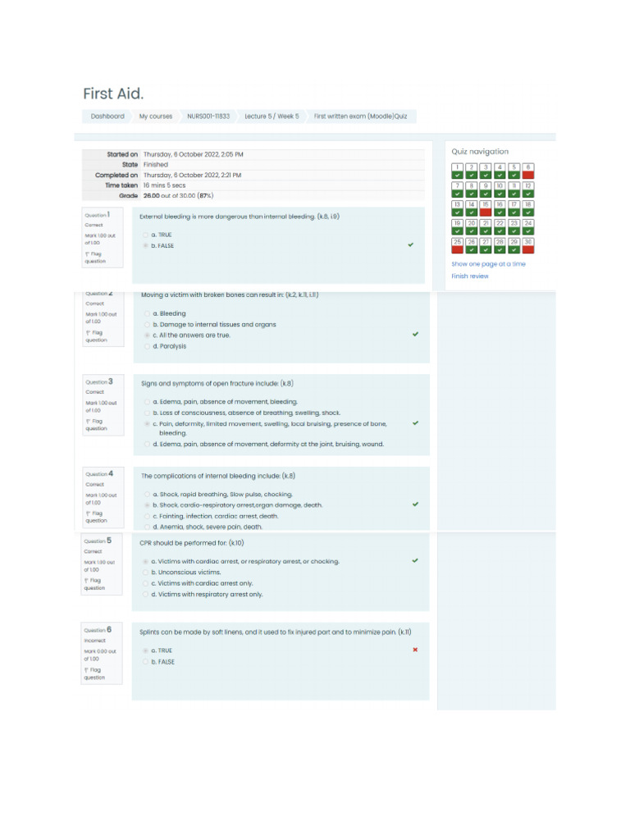This screenshot has height=840, width=630.
Task: Select question 12 in quiz navigation
Action: (527, 189)
